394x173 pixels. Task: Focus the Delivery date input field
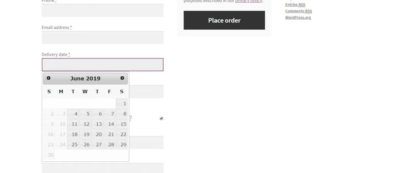[x=102, y=65]
